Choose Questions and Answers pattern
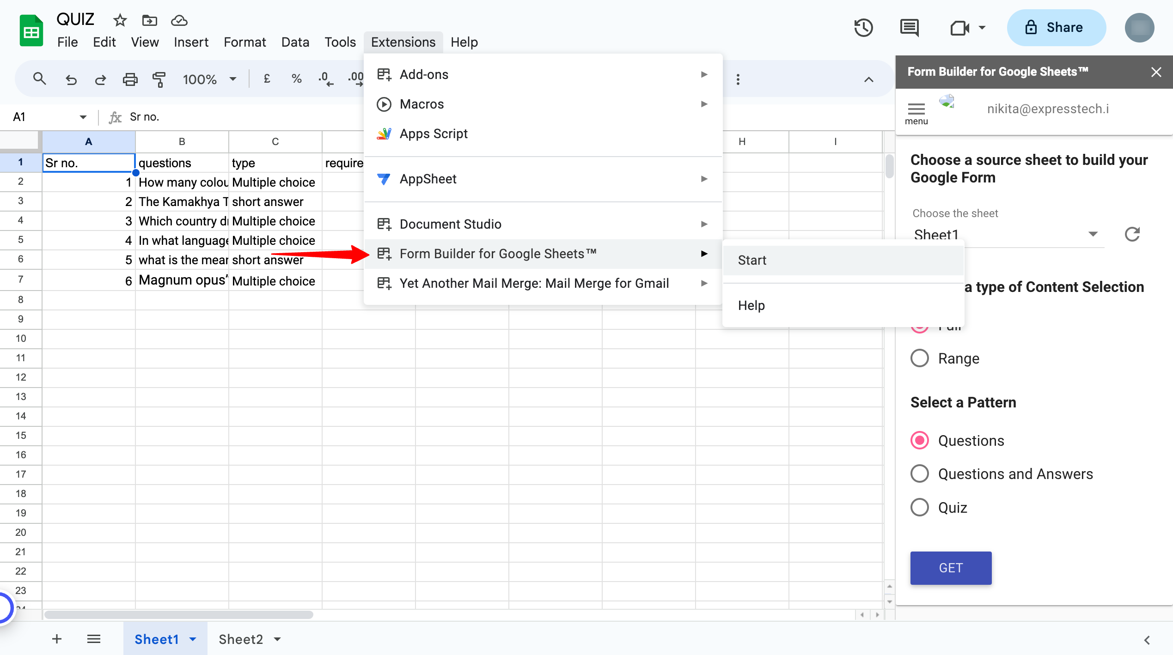Image resolution: width=1173 pixels, height=655 pixels. [919, 473]
